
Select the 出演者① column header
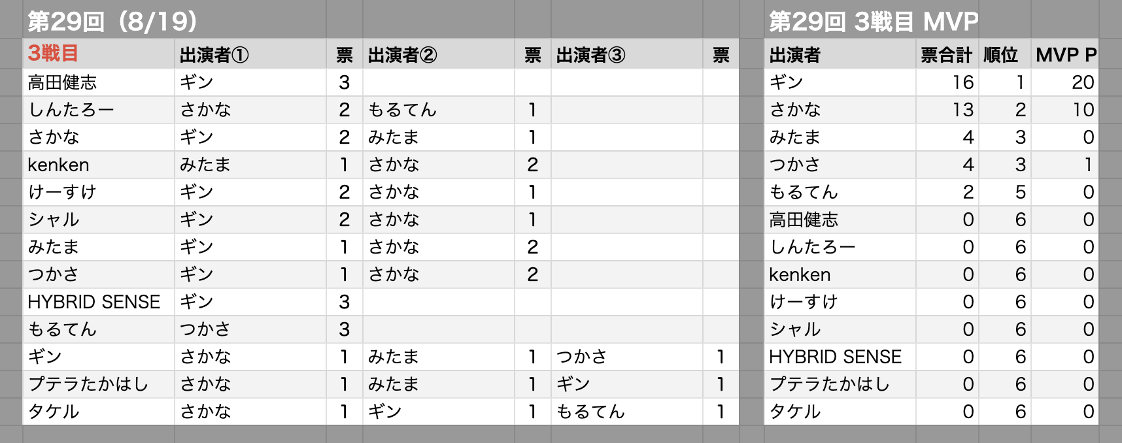pyautogui.click(x=250, y=55)
